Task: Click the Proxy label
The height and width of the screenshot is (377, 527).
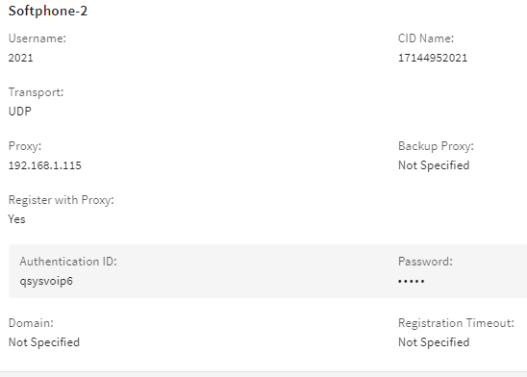Action: tap(25, 146)
